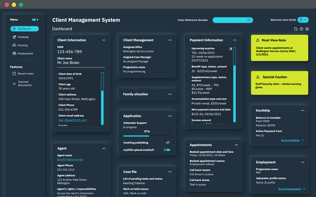
Task: Open Client Information card options menu
Action: click(103, 40)
